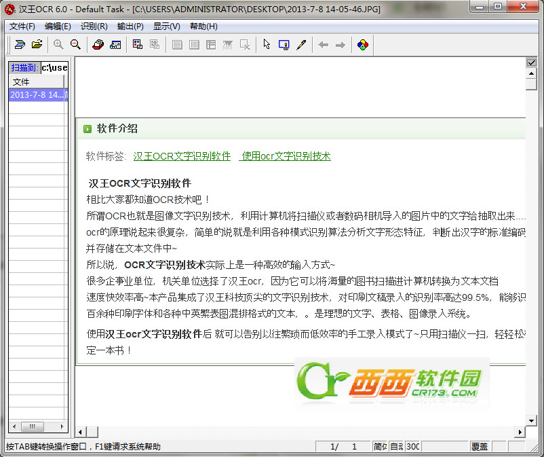Image resolution: width=544 pixels, height=457 pixels.
Task: Open the 编辑(E) menu
Action: [58, 26]
